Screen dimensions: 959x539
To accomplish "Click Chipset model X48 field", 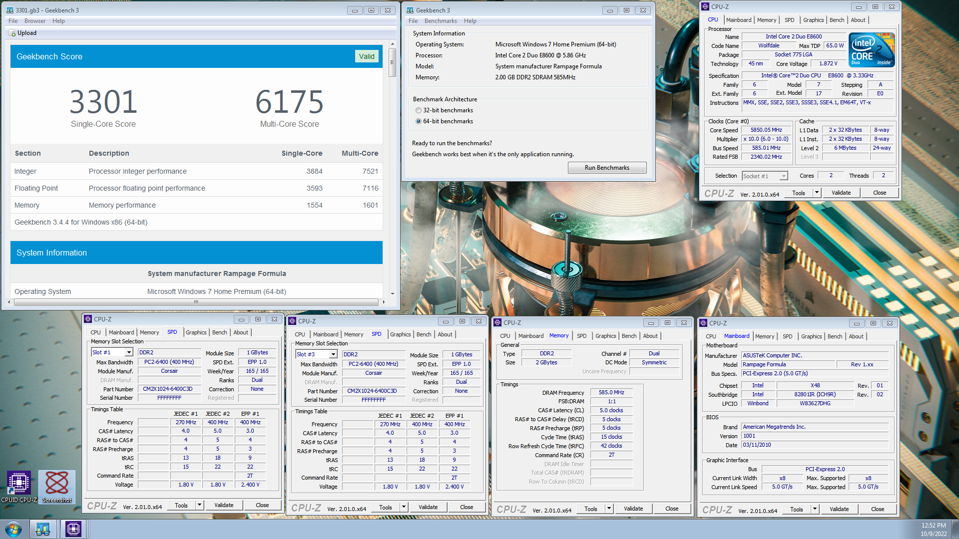I will pos(815,385).
